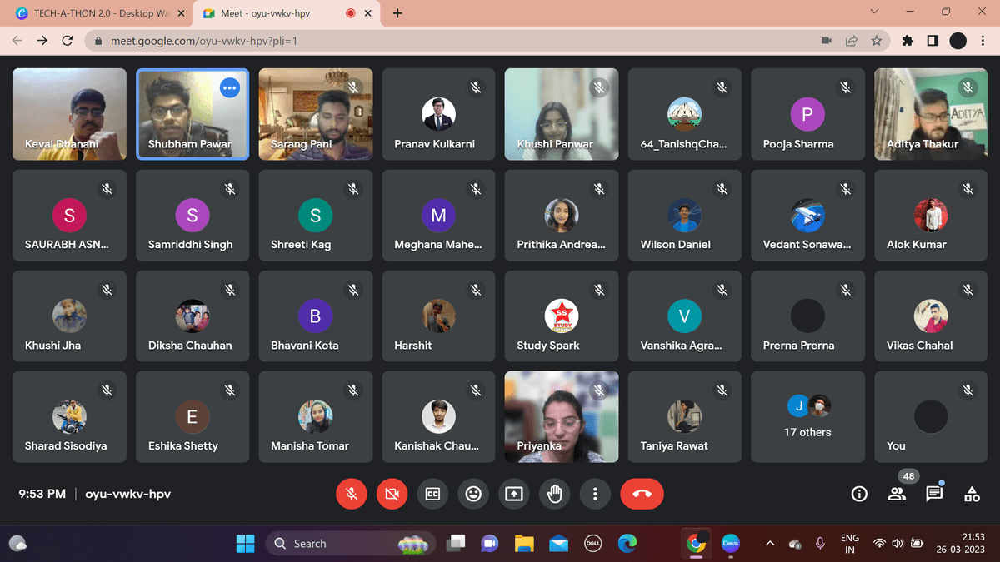This screenshot has height=562, width=1000.
Task: Open the emoji reactions panel
Action: [x=473, y=494]
